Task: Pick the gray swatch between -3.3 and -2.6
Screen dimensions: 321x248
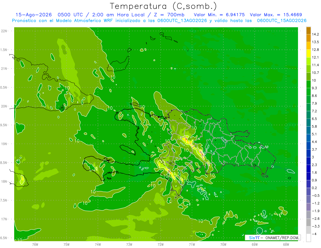Action: click(x=308, y=222)
